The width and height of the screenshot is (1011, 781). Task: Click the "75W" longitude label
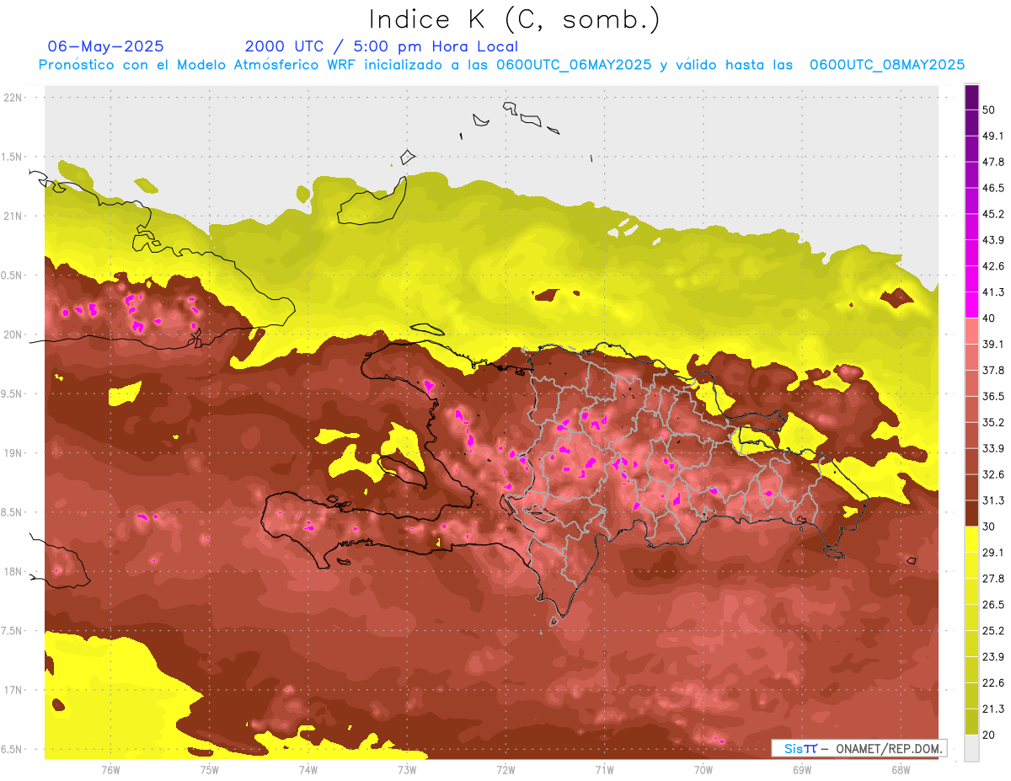tap(209, 770)
